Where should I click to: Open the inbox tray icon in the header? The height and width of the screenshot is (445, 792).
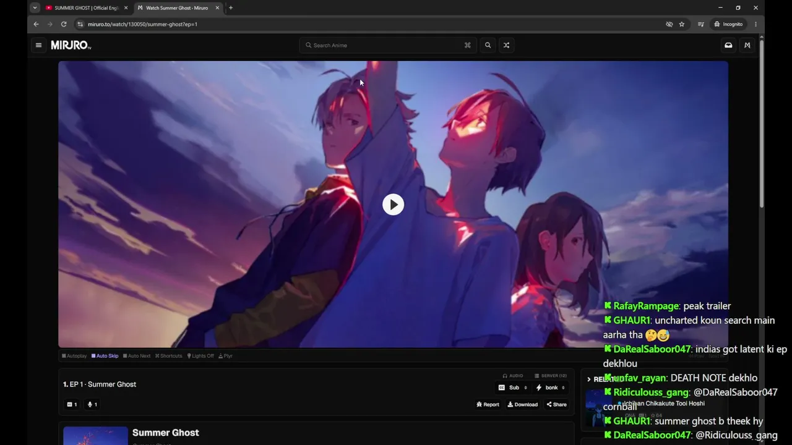(x=728, y=45)
